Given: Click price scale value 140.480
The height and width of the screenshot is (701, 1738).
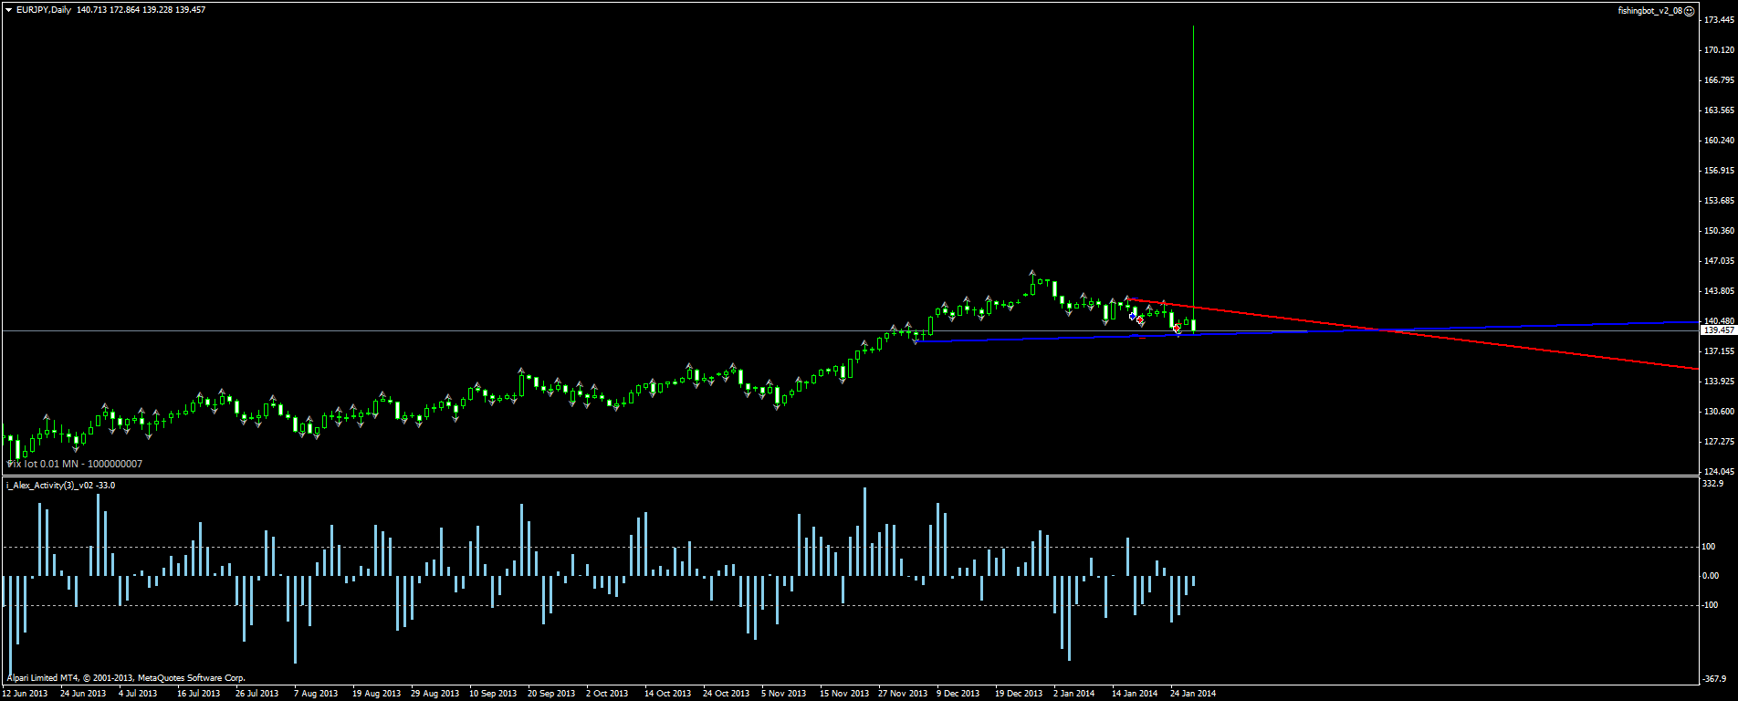Looking at the screenshot, I should click(1719, 320).
